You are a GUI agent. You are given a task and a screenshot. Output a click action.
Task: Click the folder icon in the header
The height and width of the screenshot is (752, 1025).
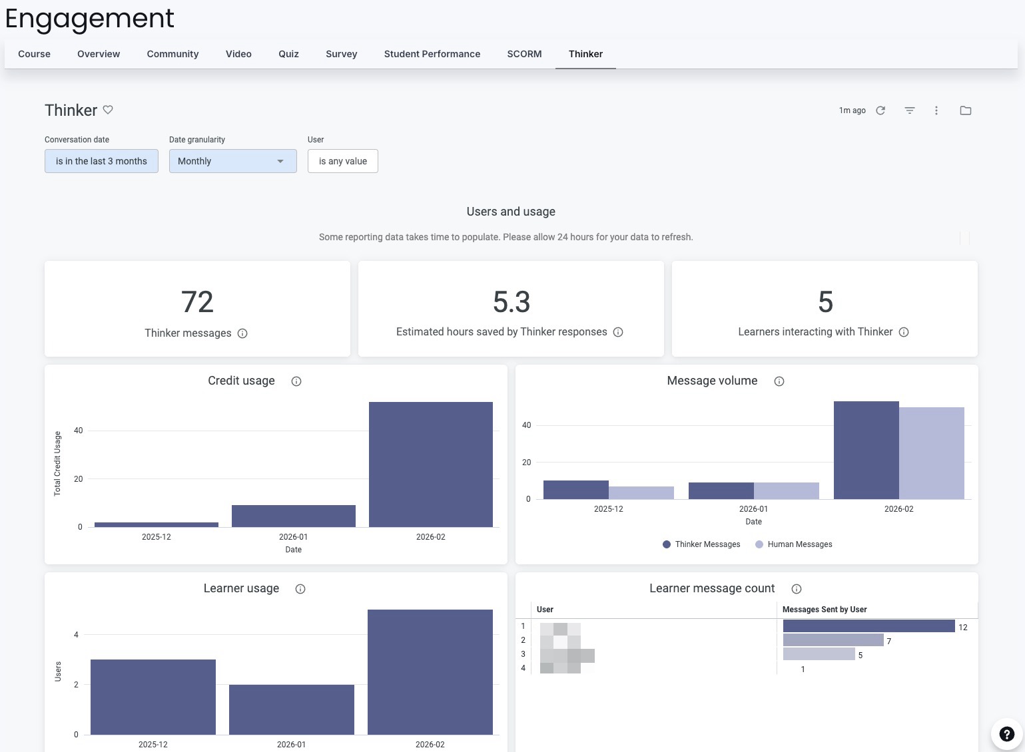coord(966,110)
